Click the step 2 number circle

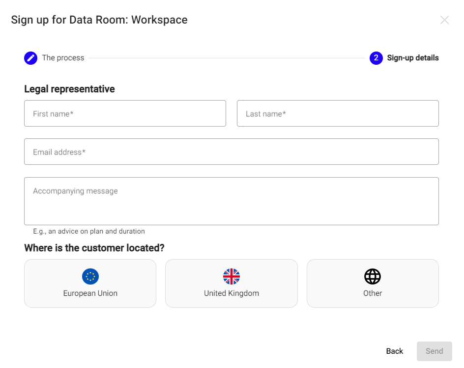point(376,58)
